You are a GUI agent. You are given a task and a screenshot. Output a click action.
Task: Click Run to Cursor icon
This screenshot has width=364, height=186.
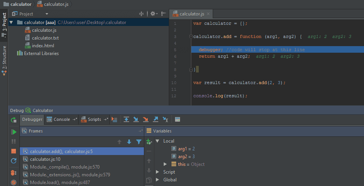coord(165,119)
